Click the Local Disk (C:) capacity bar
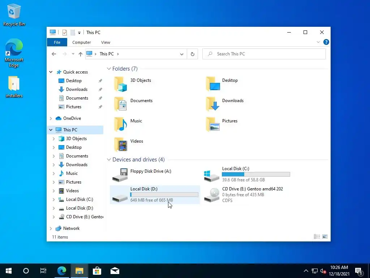 point(256,174)
